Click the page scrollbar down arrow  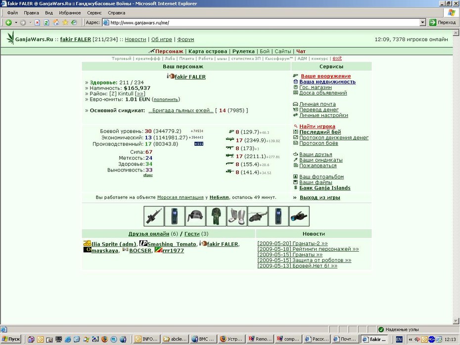tap(456, 321)
